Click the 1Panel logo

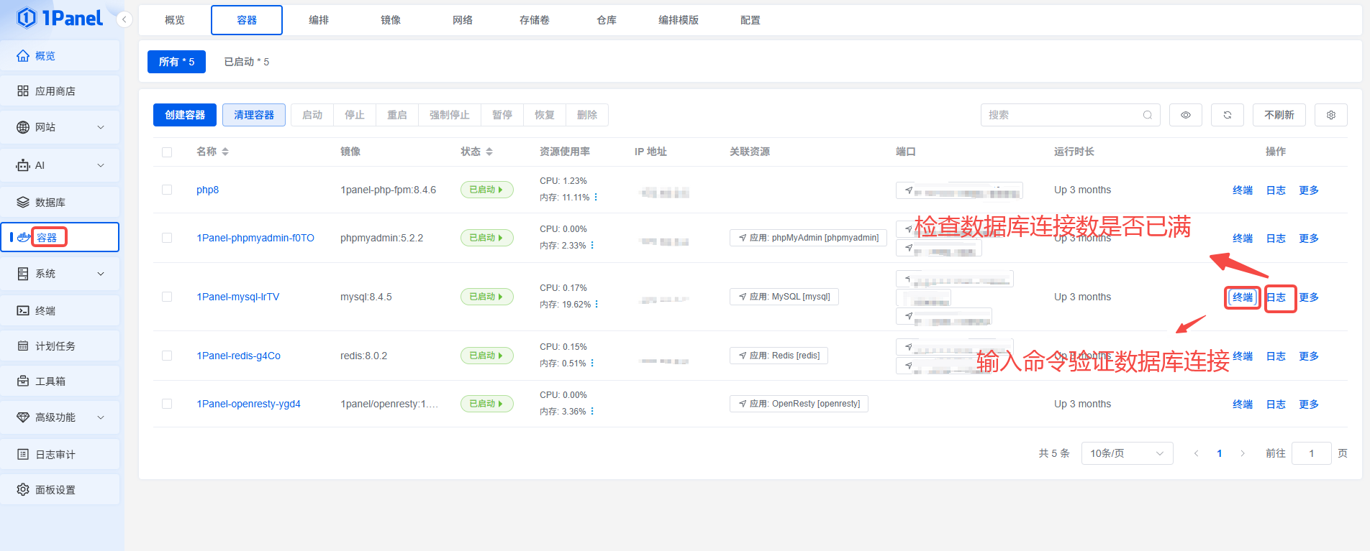(60, 18)
